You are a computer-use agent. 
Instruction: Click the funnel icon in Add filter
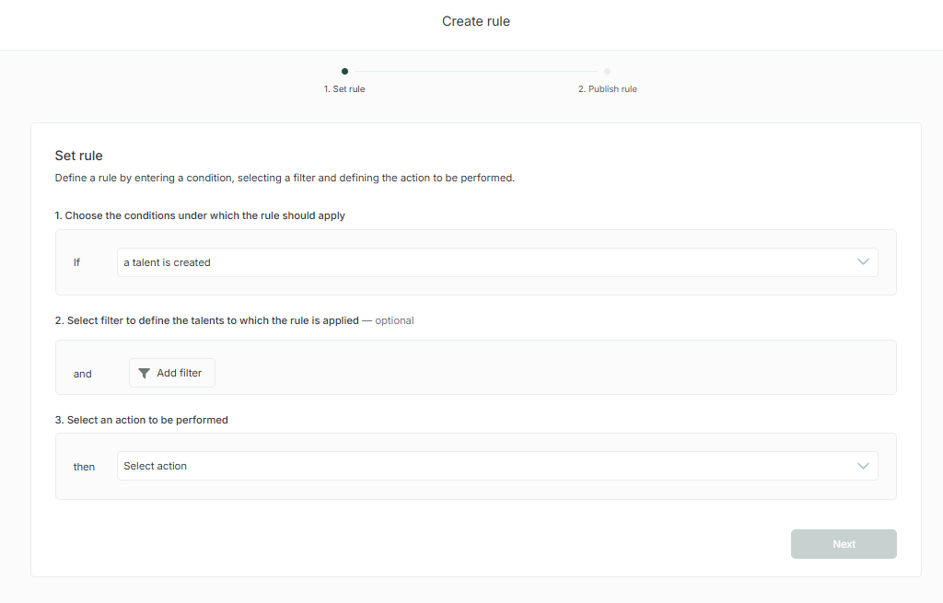[x=144, y=373]
